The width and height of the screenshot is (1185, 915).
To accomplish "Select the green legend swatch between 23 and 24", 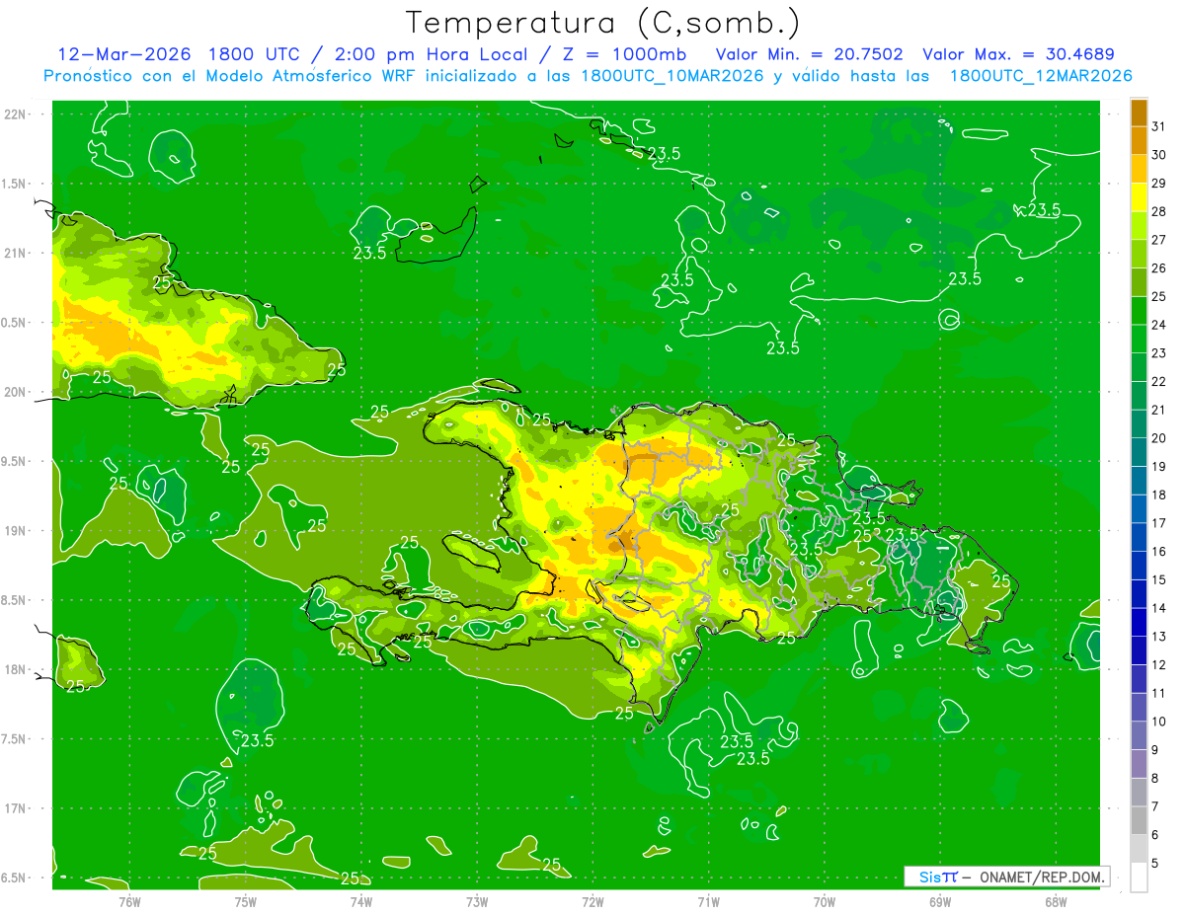I will (1139, 339).
